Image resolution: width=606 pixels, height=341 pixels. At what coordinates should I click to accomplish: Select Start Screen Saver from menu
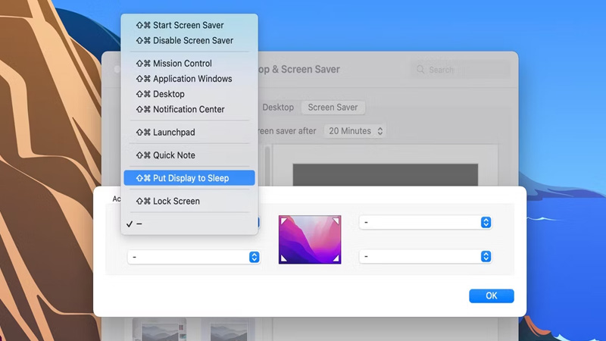(x=188, y=25)
